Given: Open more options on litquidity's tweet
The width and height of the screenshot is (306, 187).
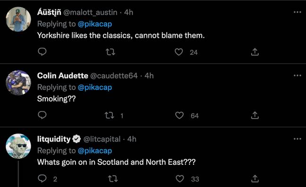Looking at the screenshot, I should pos(297,139).
